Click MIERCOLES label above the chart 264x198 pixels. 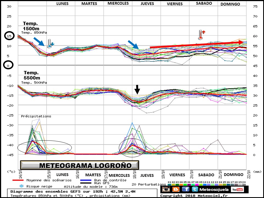[x=118, y=3]
